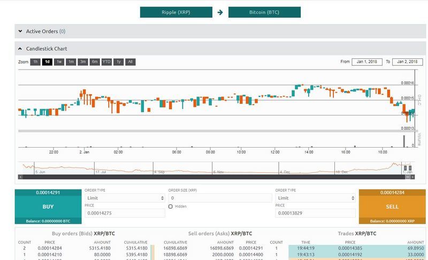Click the navigator scrollbar thumb handle
Screen dimensions: 428x260
tap(408, 177)
